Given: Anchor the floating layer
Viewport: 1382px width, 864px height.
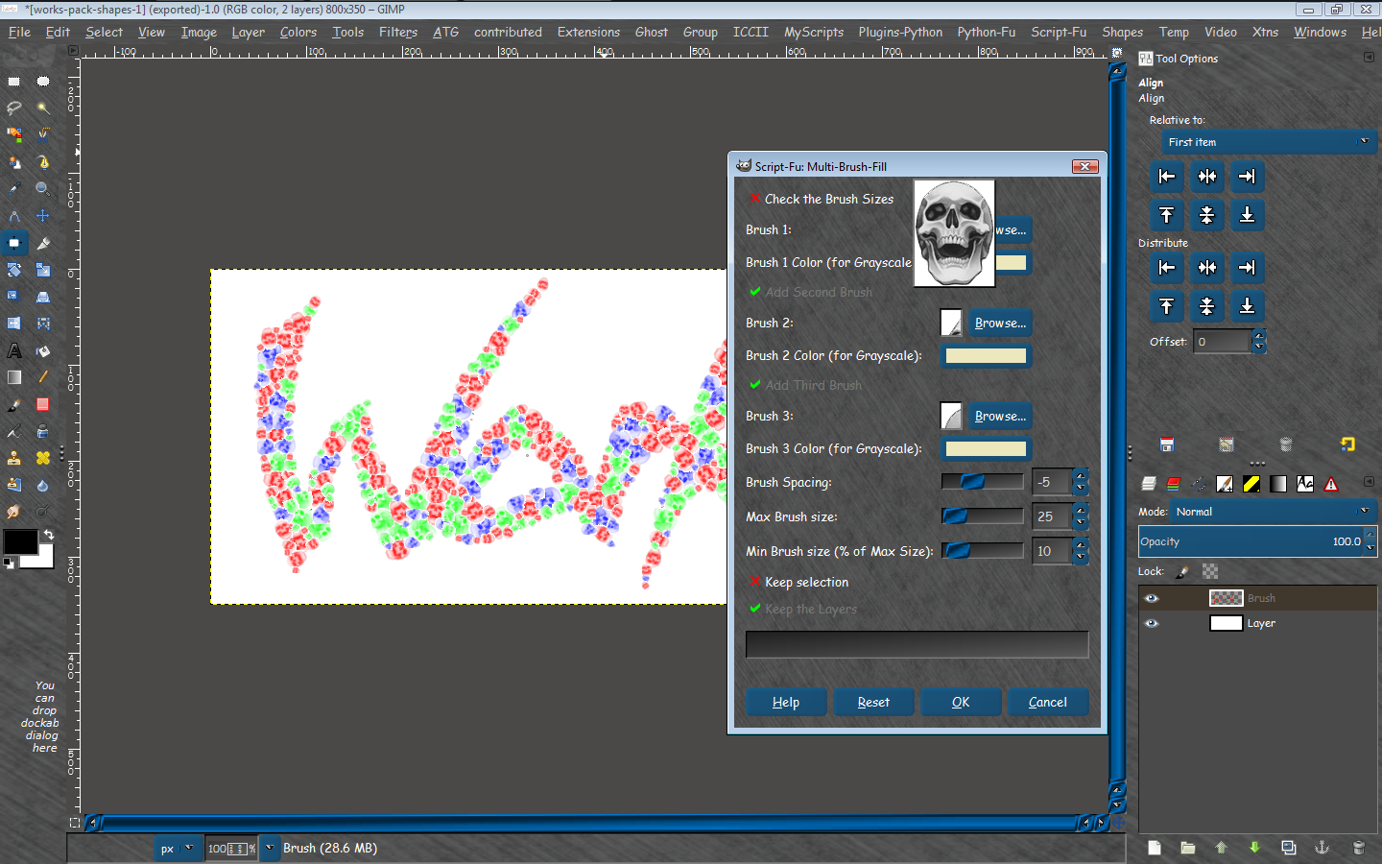Looking at the screenshot, I should 1322,848.
